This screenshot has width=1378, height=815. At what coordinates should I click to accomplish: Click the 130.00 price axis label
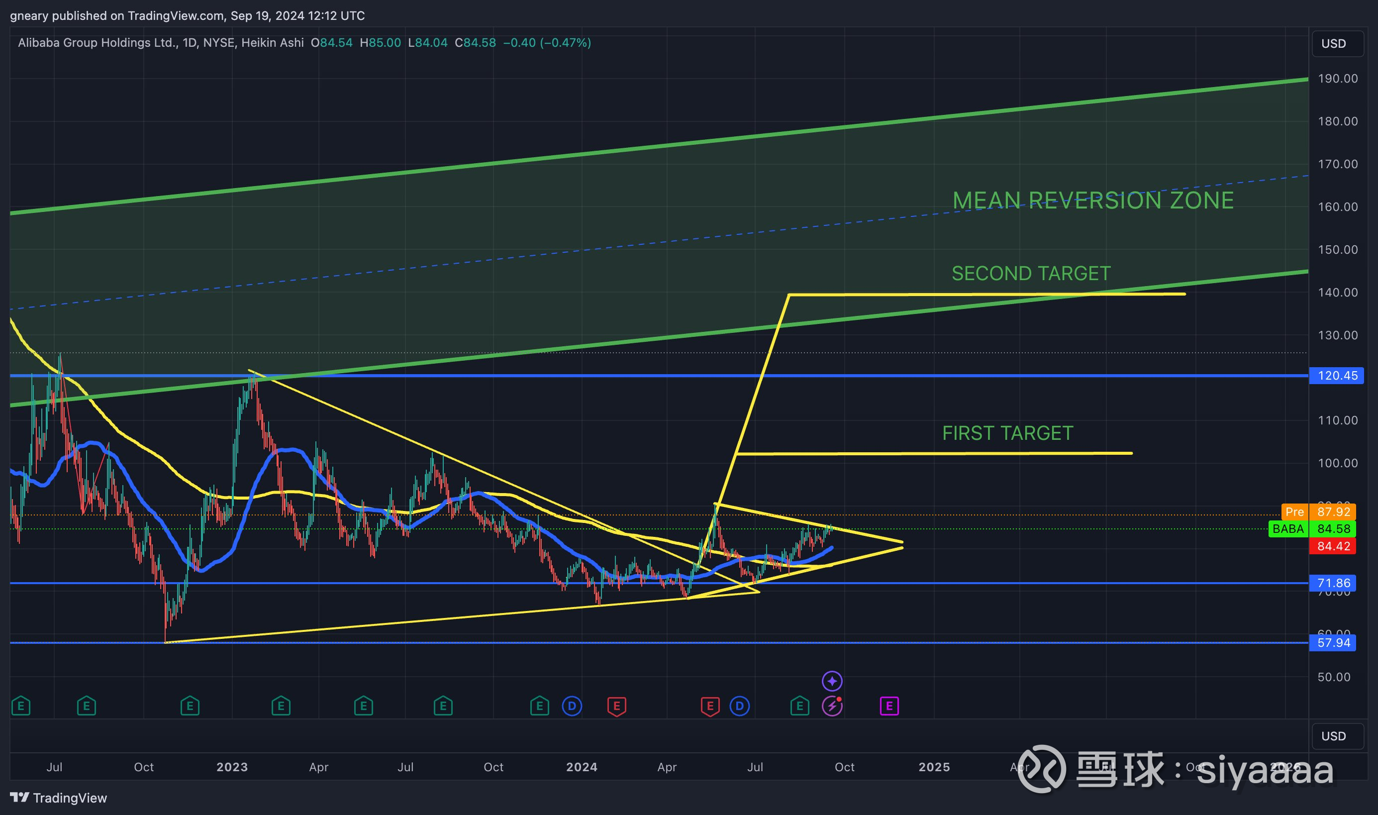1338,335
